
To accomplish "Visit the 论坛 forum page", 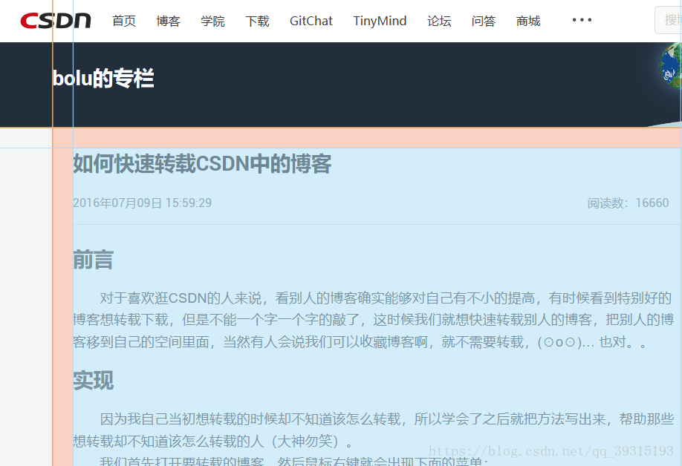I will 439,22.
